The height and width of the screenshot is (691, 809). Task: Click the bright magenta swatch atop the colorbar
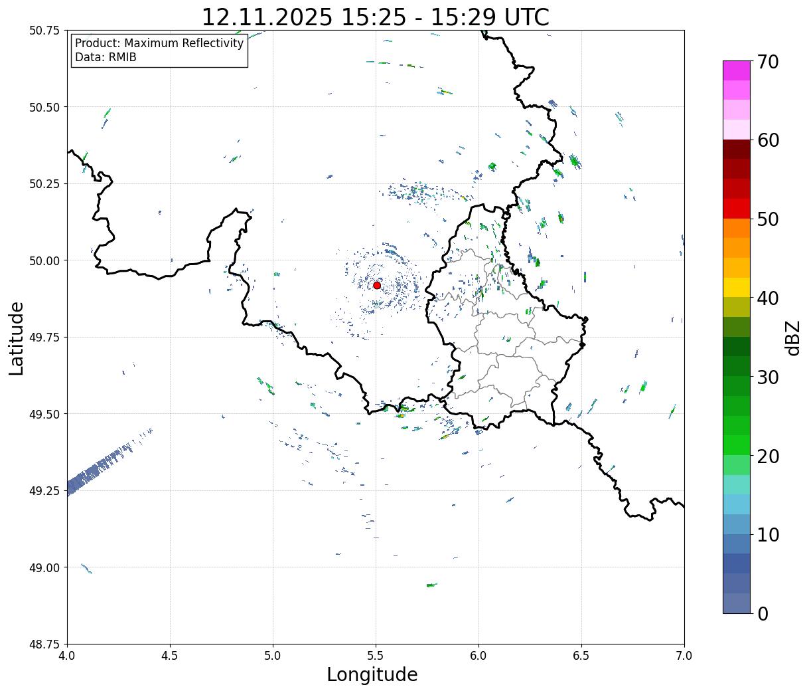click(736, 70)
